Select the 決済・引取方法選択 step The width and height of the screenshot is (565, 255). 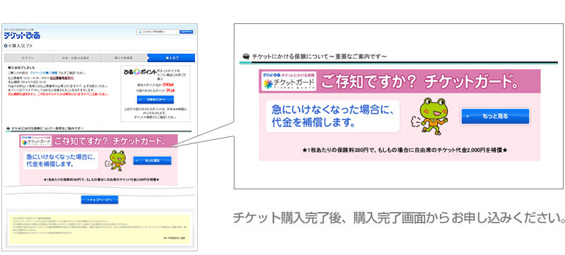coord(76,58)
